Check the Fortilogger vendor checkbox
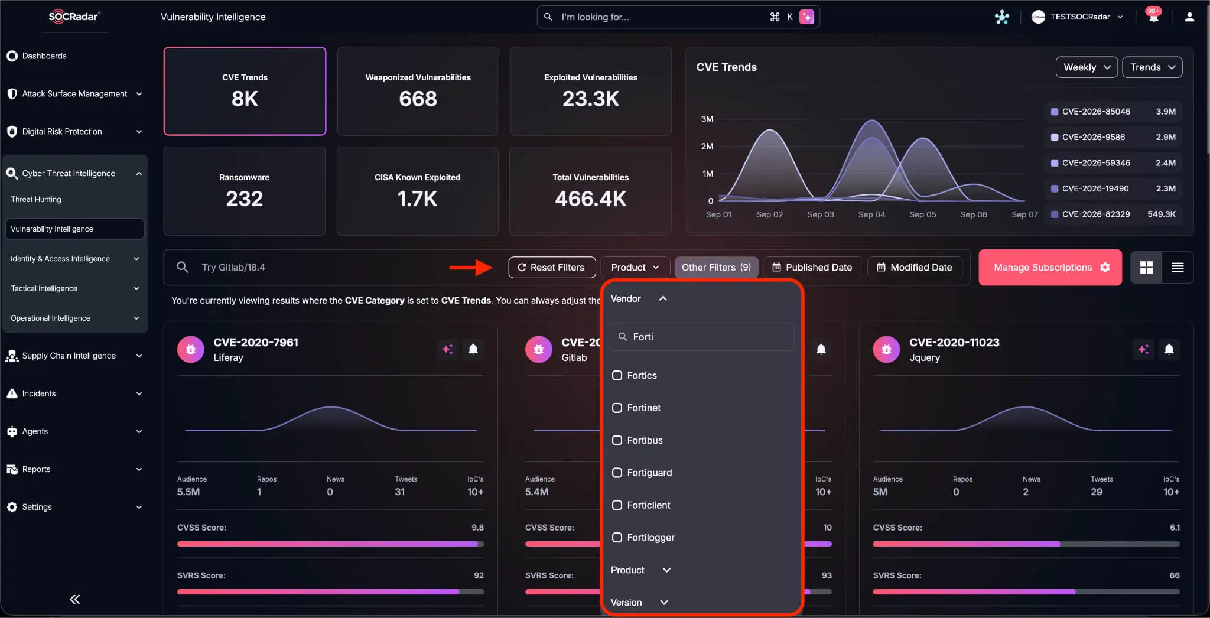 pyautogui.click(x=617, y=538)
